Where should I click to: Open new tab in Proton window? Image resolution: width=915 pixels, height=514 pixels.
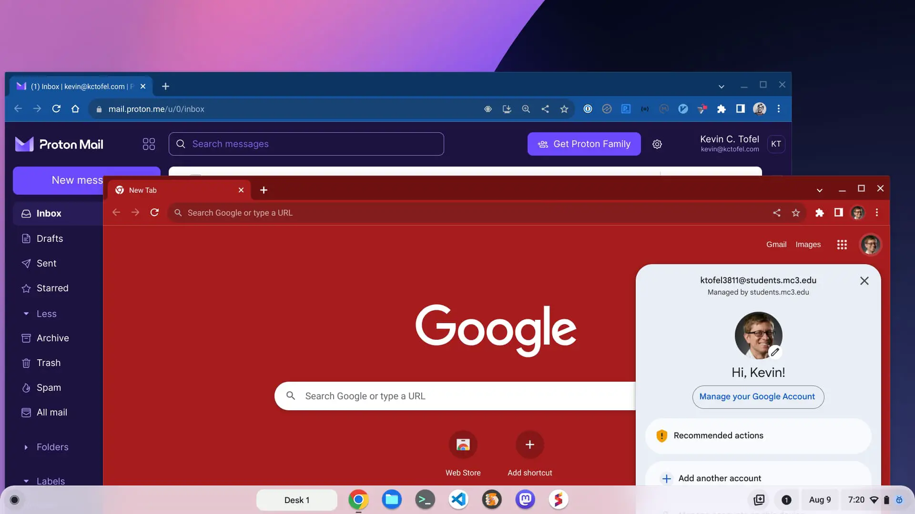point(165,86)
